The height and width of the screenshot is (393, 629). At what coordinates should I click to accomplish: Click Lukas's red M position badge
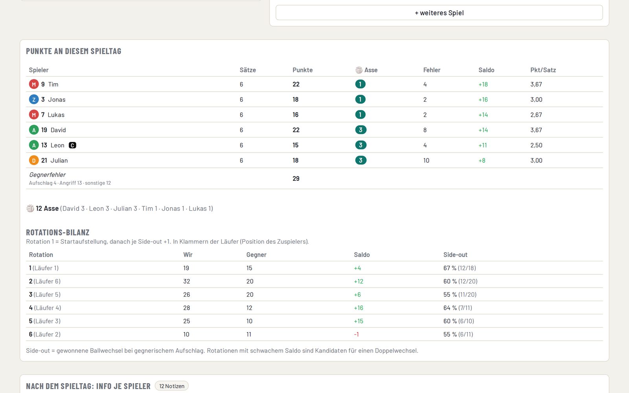(34, 115)
